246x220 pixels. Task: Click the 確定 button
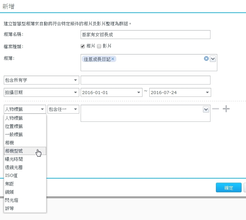(x=229, y=188)
